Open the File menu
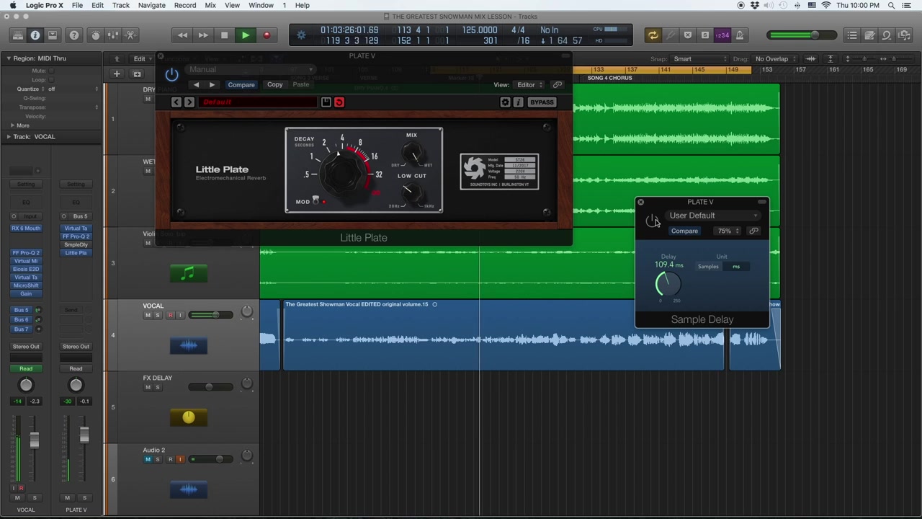Image resolution: width=922 pixels, height=519 pixels. coord(77,5)
